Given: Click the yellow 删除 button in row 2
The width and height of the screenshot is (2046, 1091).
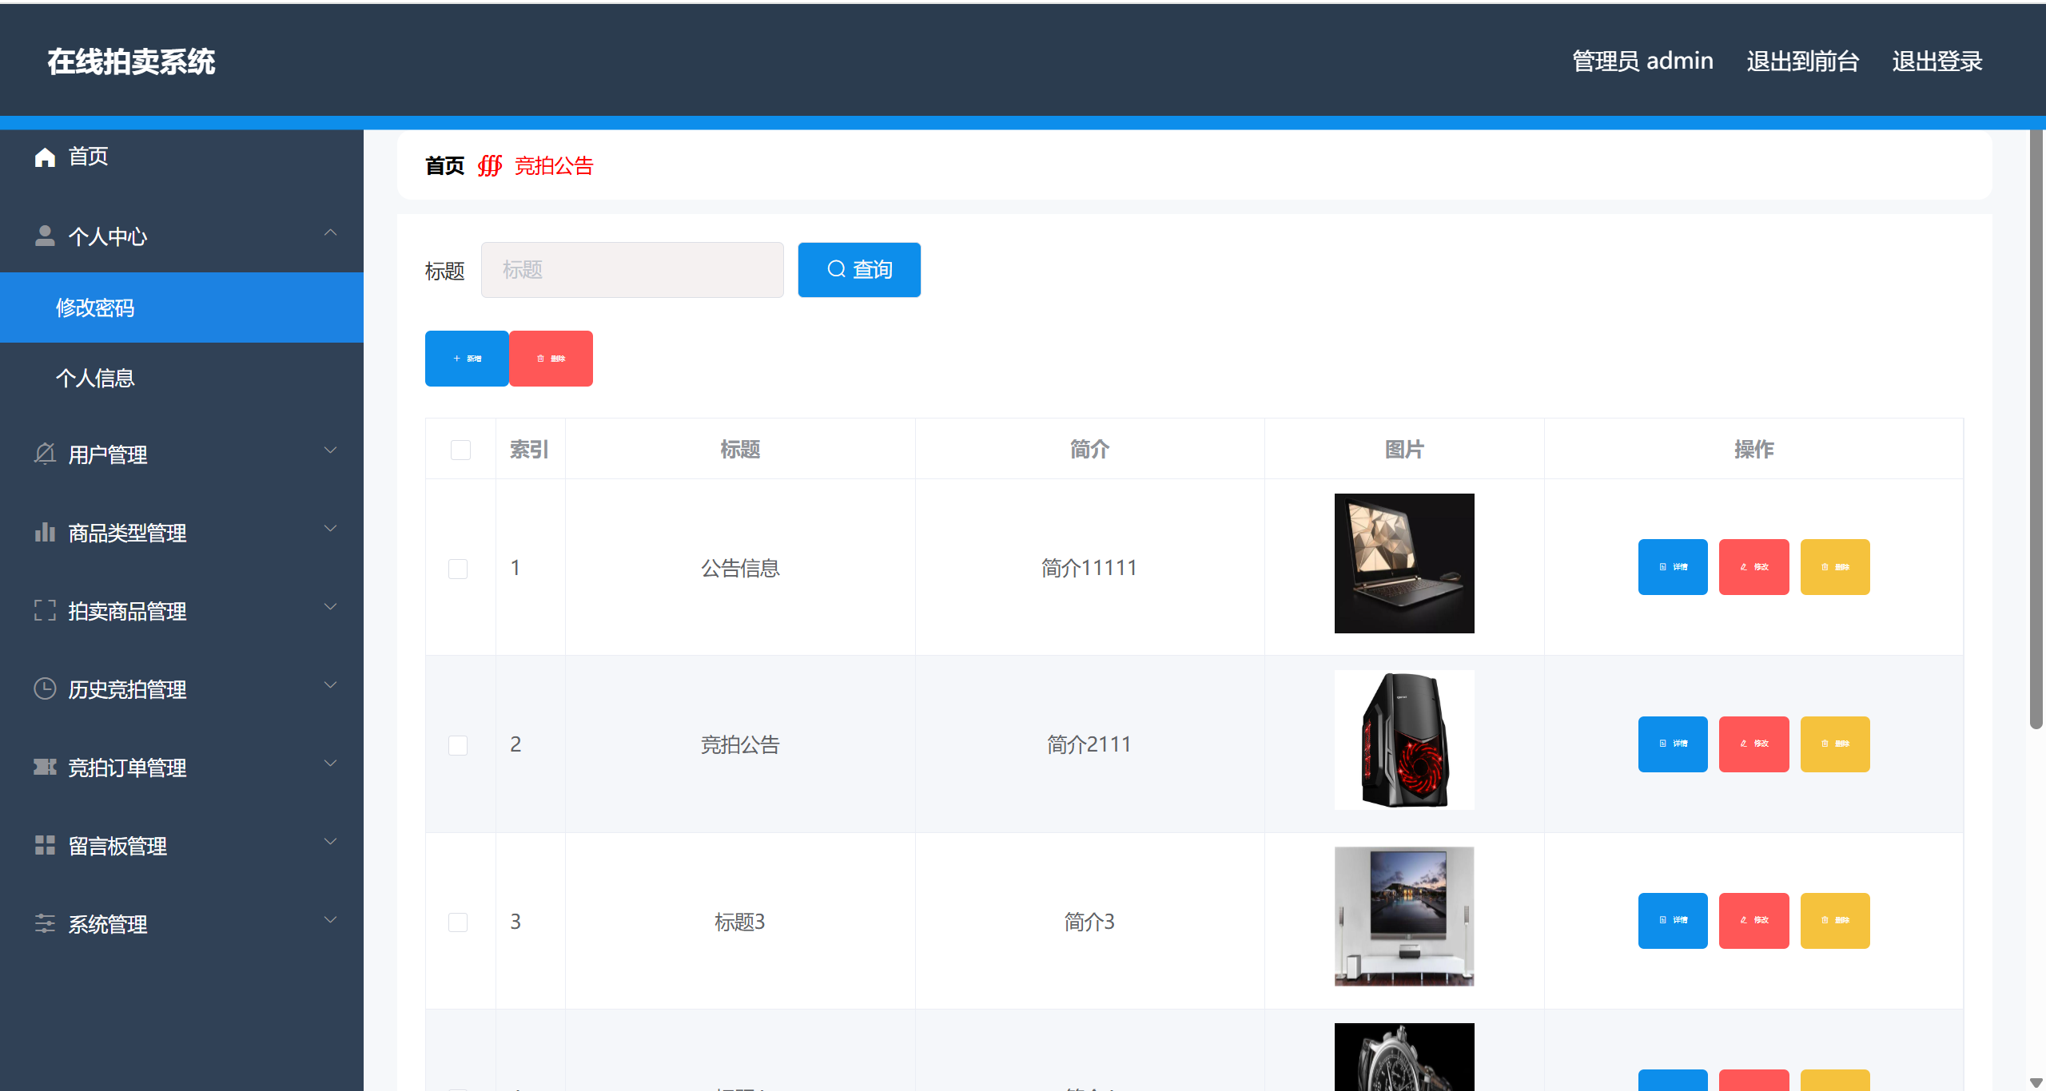Looking at the screenshot, I should pos(1834,744).
